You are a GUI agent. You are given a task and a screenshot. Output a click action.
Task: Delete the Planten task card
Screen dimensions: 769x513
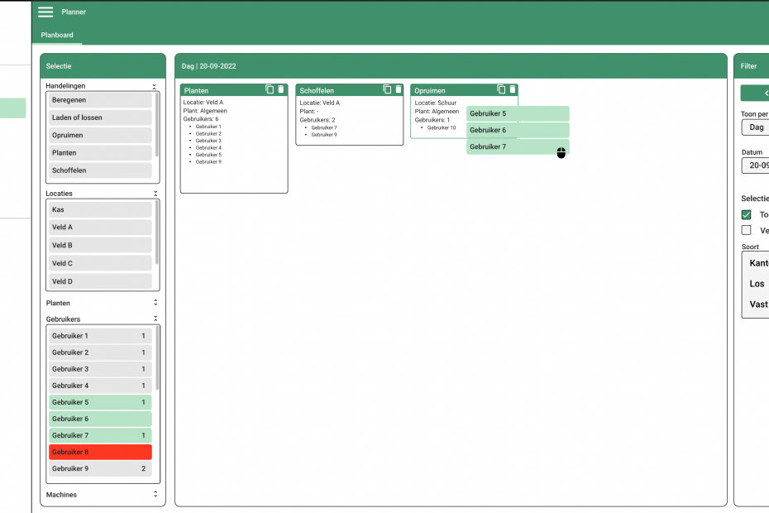(280, 89)
